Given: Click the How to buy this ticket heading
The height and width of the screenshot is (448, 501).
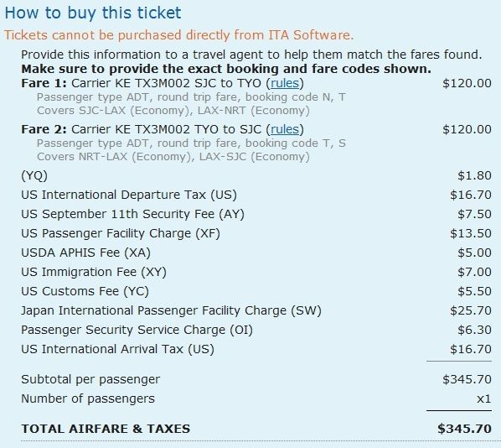Looking at the screenshot, I should coord(93,13).
